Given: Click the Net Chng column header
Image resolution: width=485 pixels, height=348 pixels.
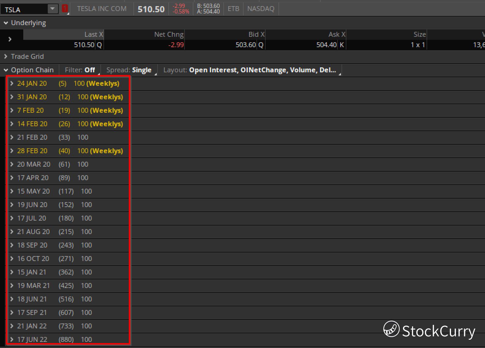Looking at the screenshot, I should click(144, 35).
